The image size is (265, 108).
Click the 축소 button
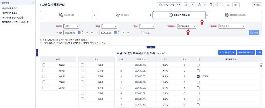click(236, 5)
